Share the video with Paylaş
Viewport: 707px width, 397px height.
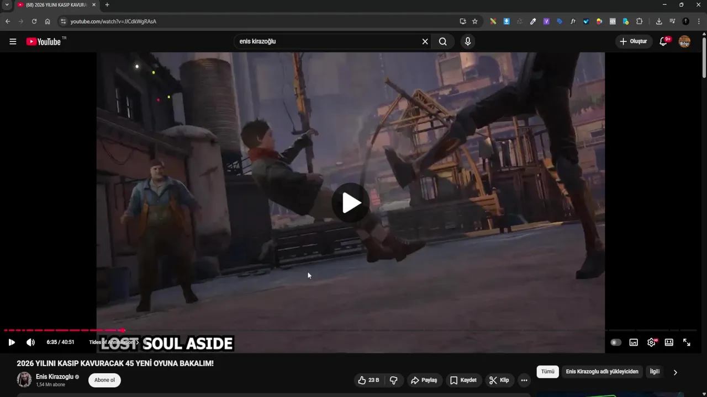tap(424, 380)
